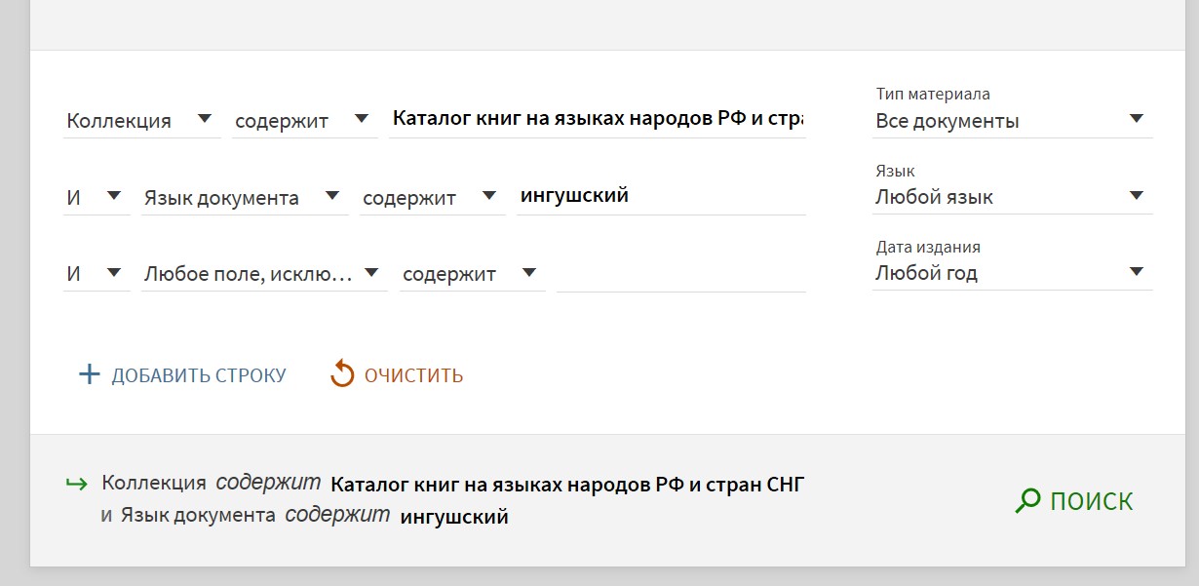Expand Язык Любой язык dropdown
Image resolution: width=1199 pixels, height=586 pixels.
[x=1012, y=197]
